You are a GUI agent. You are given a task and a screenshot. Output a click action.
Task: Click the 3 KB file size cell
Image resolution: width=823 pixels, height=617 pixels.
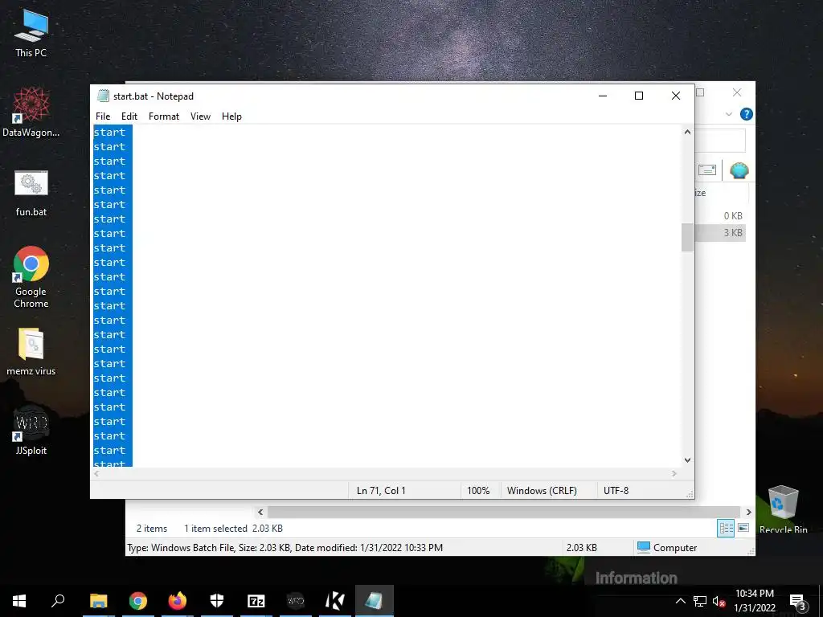click(733, 233)
